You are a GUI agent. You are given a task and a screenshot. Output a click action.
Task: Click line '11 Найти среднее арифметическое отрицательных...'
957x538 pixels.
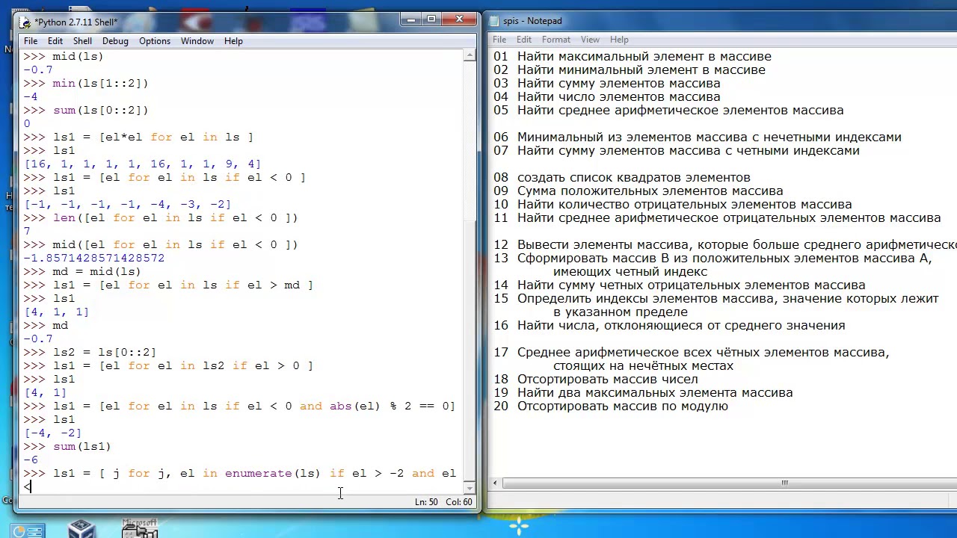pos(717,217)
